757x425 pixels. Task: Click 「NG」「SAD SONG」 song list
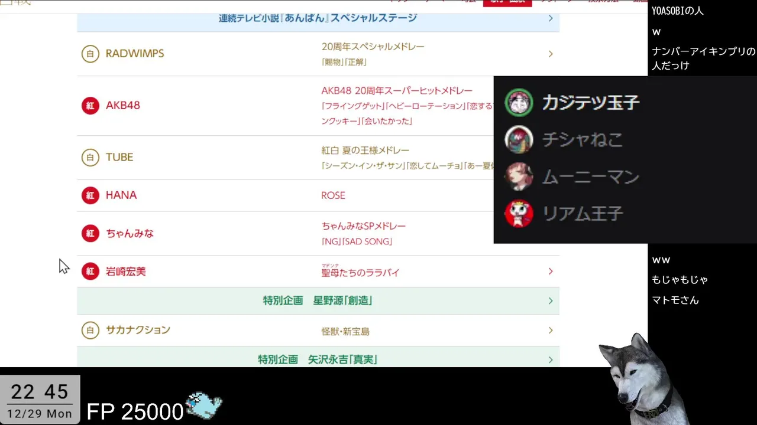click(x=357, y=241)
